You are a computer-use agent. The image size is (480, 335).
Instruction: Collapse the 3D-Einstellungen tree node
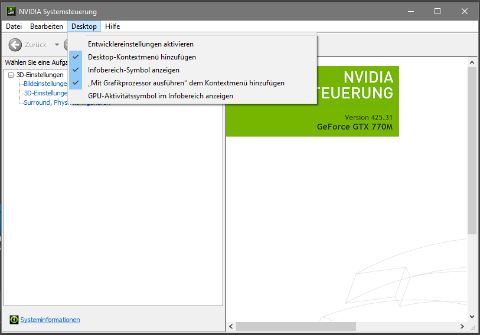11,75
